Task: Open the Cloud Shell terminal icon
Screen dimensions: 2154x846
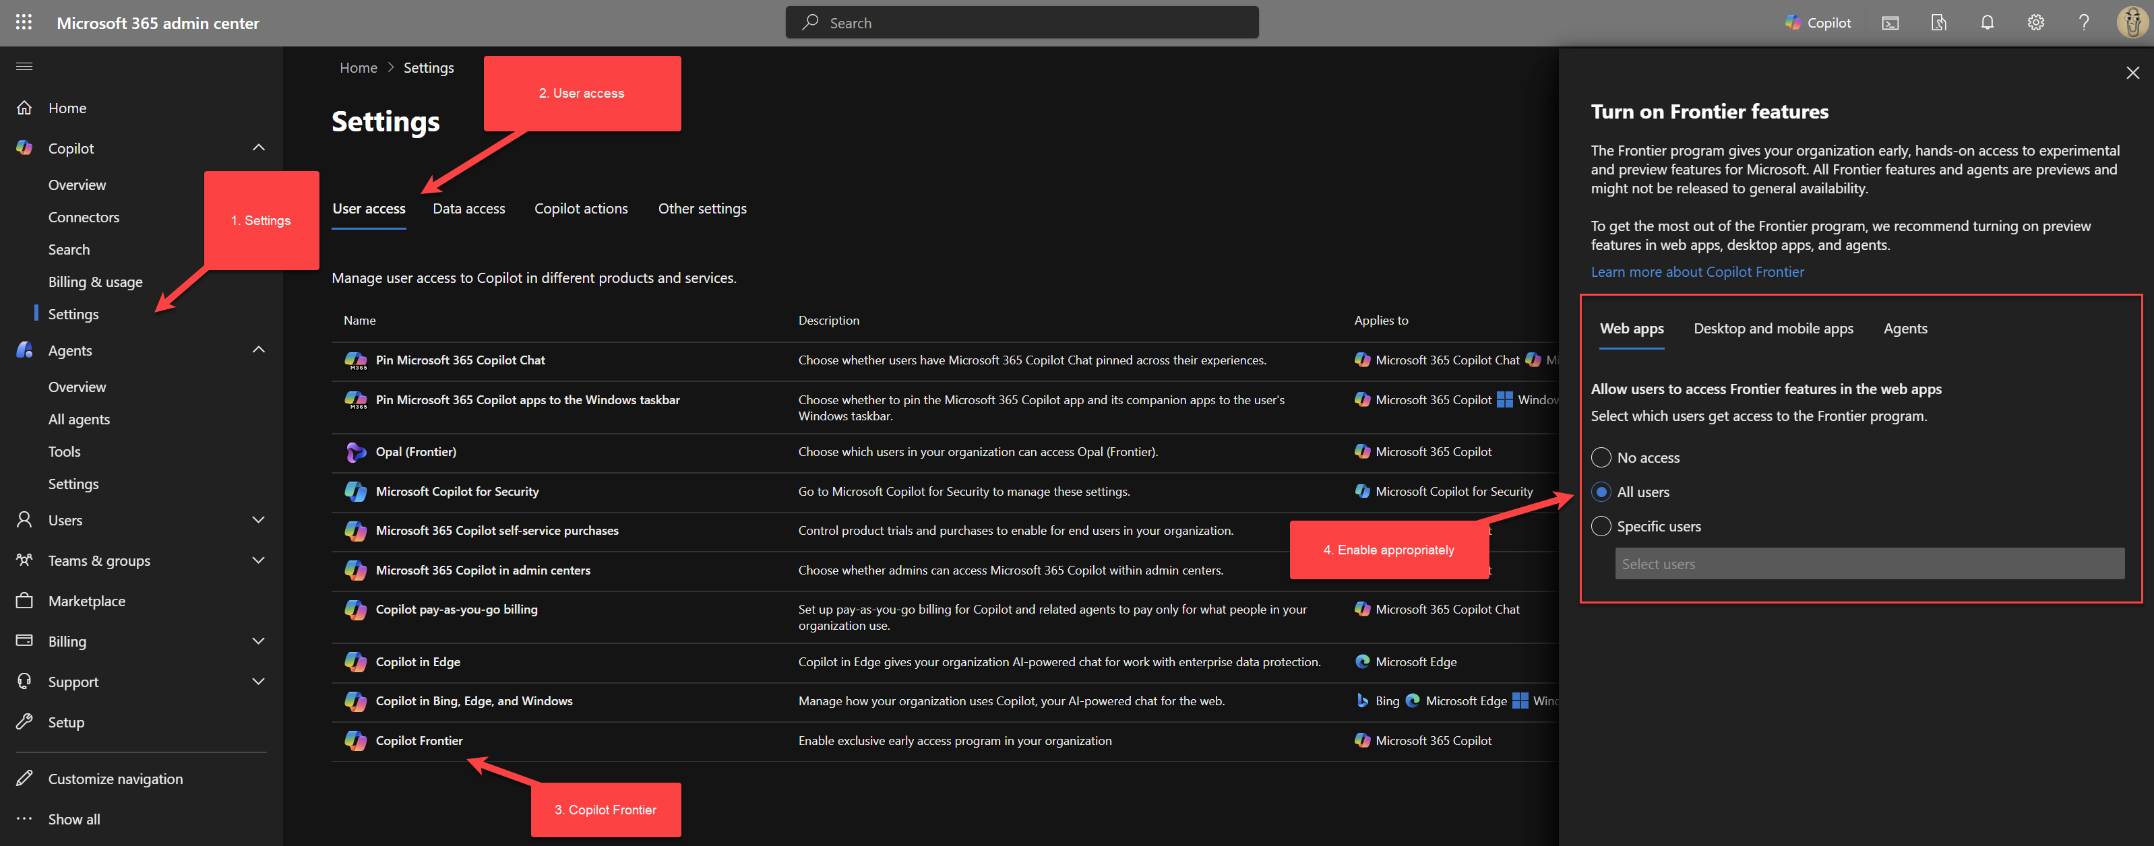Action: (x=1890, y=23)
